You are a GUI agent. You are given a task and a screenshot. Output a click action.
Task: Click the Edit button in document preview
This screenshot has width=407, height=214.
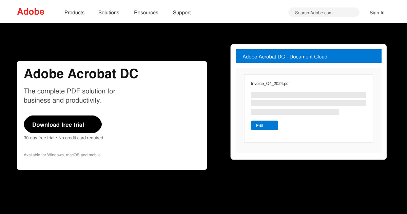265,125
